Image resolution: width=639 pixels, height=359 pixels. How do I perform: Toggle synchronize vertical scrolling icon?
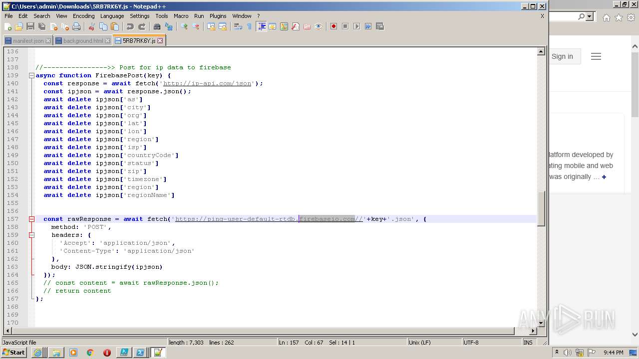tap(211, 26)
